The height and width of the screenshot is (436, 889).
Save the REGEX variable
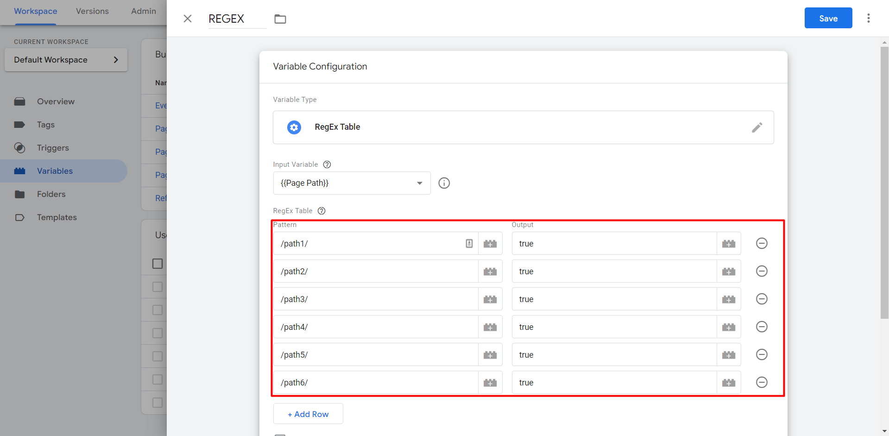click(x=828, y=18)
